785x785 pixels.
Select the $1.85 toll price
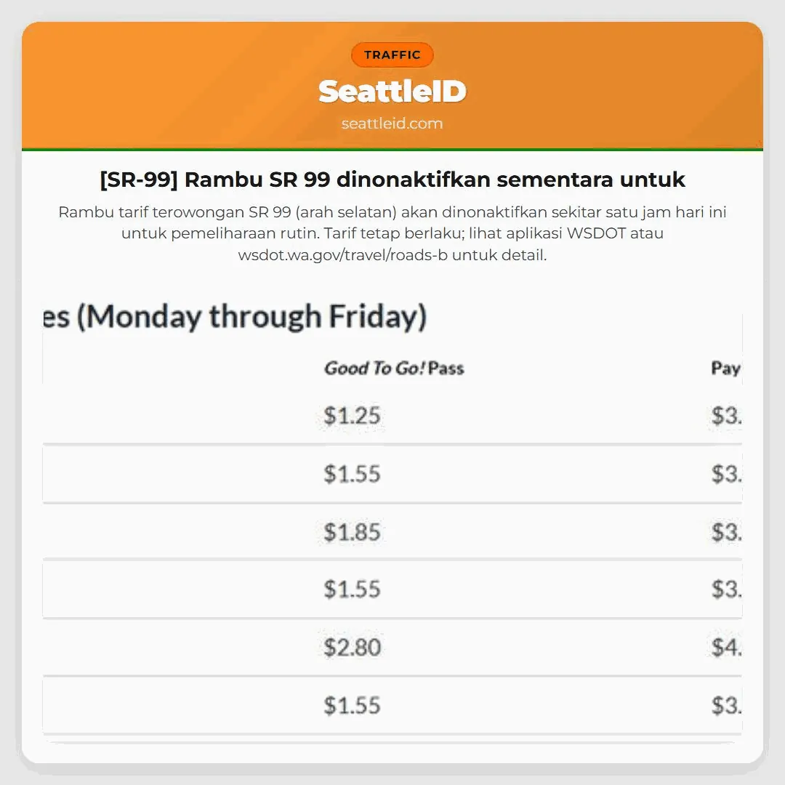(x=352, y=532)
